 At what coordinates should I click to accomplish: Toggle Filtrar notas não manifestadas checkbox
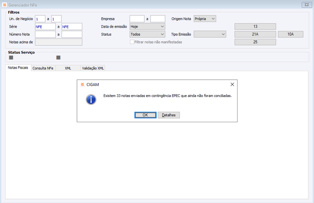(x=132, y=42)
